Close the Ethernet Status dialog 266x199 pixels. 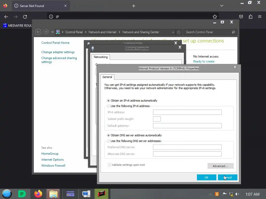pyautogui.click(x=176, y=43)
